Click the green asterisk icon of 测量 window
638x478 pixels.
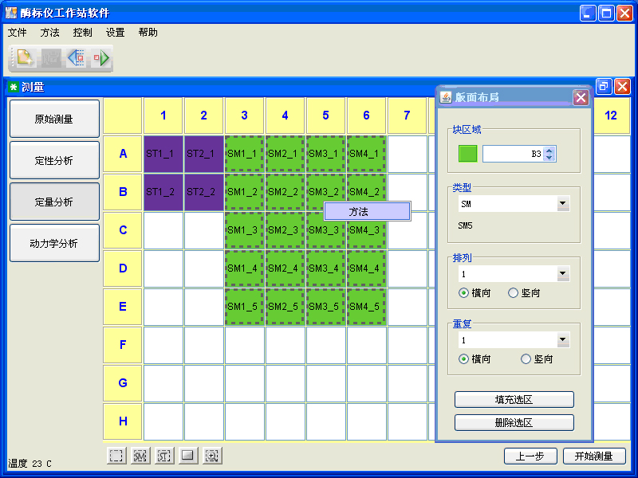pos(14,87)
